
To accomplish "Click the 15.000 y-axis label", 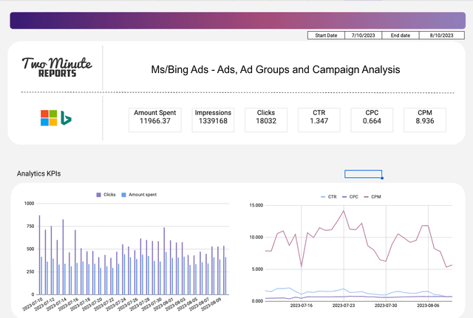I will [x=256, y=205].
